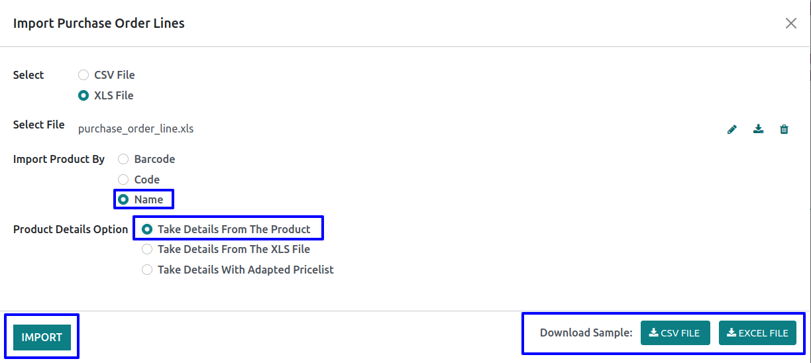Click the IMPORT button
Viewport: 811px width, 363px height.
tap(42, 337)
